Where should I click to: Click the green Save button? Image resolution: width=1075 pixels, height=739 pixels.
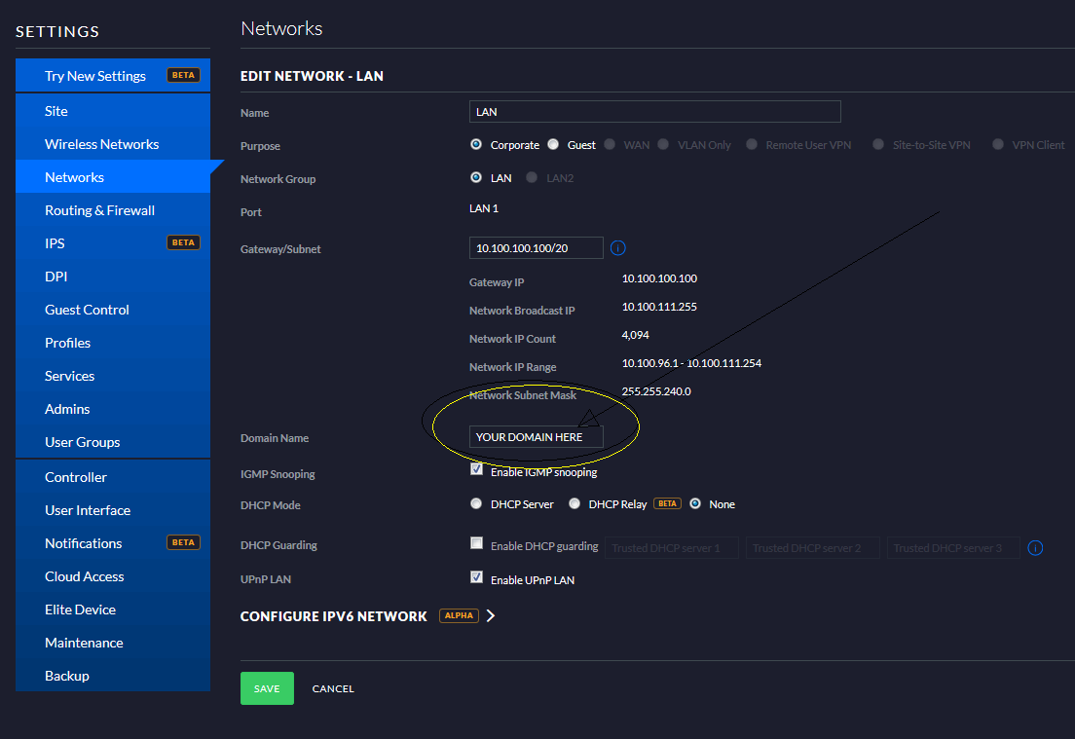click(267, 688)
